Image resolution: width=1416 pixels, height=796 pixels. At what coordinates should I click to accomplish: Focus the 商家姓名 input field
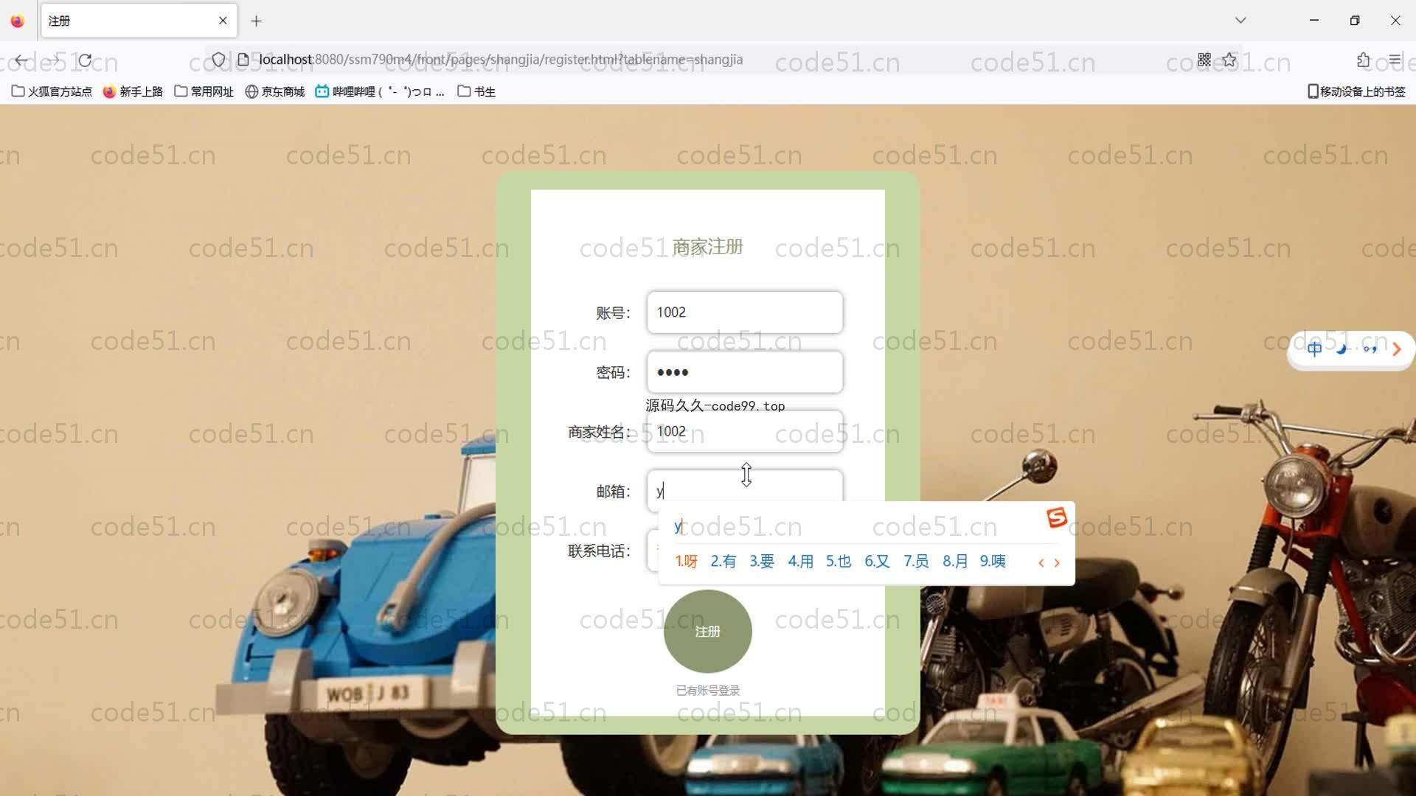click(x=745, y=432)
